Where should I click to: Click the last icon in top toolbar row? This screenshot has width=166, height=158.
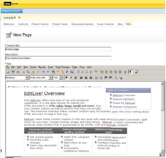click(x=136, y=72)
